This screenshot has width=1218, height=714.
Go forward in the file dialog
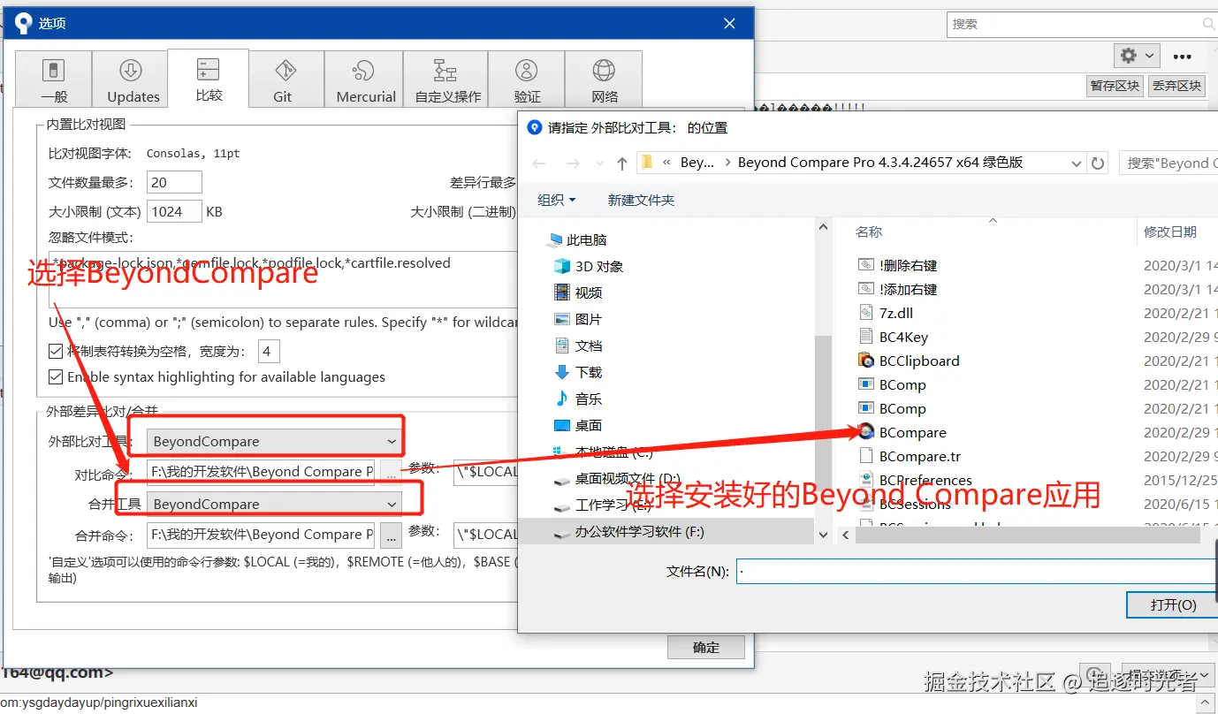click(572, 163)
